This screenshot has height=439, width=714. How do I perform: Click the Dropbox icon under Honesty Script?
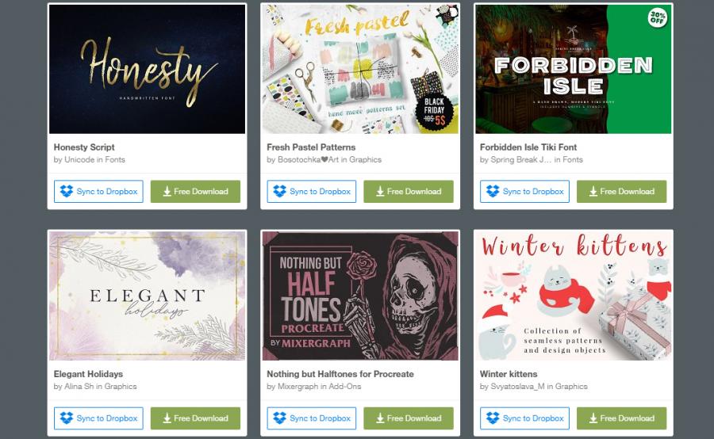(x=67, y=191)
